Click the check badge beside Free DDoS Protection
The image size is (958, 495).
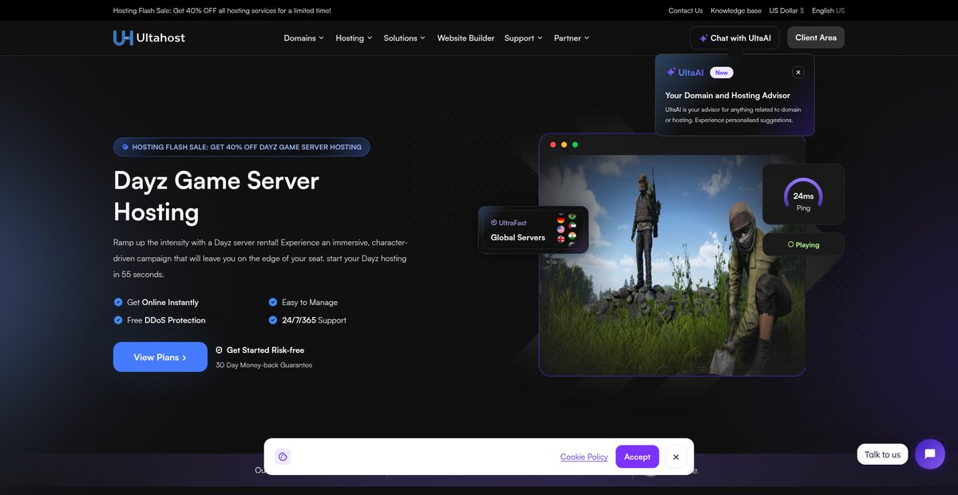118,320
